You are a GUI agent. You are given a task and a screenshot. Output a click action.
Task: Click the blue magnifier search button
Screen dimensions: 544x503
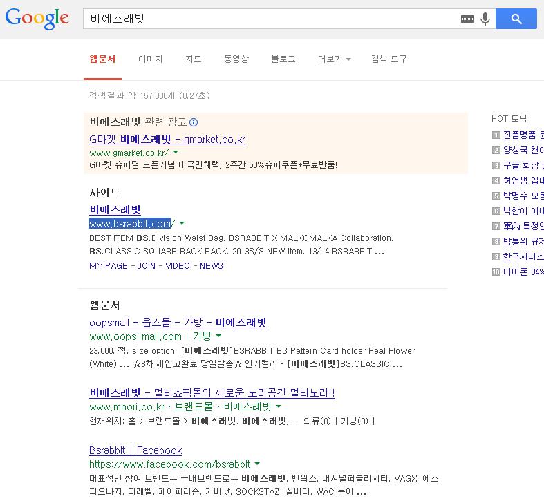point(516,19)
